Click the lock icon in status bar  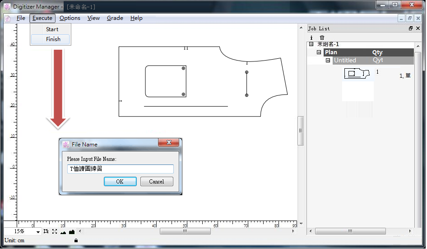pos(76,240)
